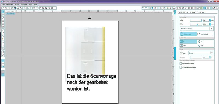The width and height of the screenshot is (219, 104).
Task: Enable Druckrand anzeigen checkbox
Action: tap(181, 64)
